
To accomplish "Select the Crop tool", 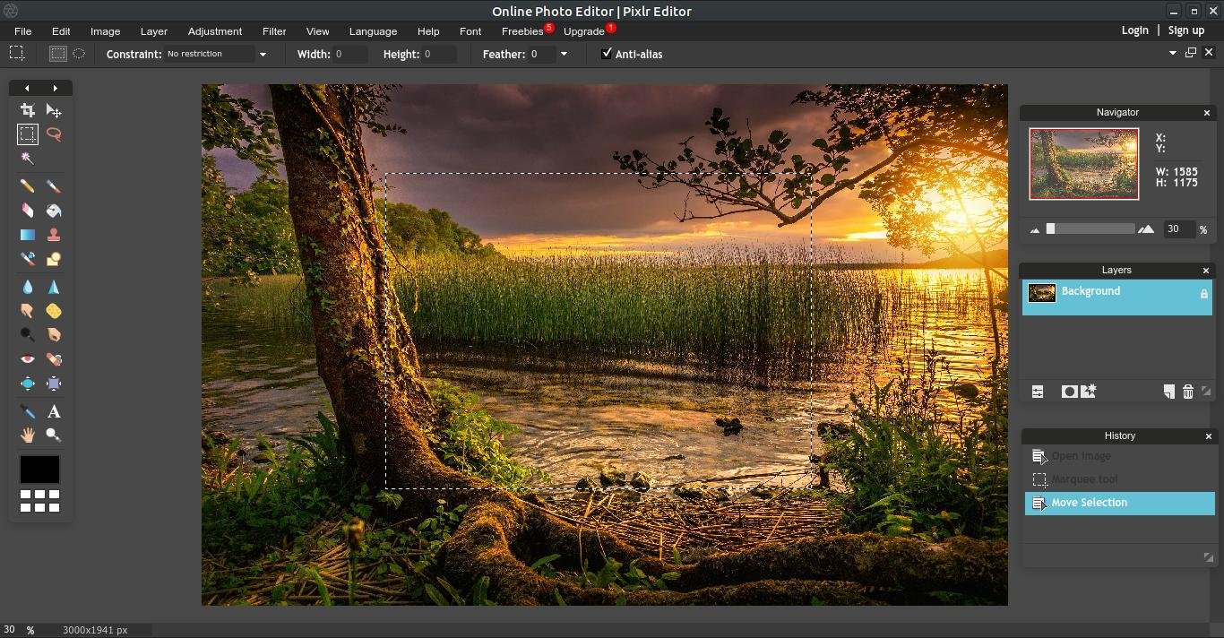I will [x=27, y=110].
